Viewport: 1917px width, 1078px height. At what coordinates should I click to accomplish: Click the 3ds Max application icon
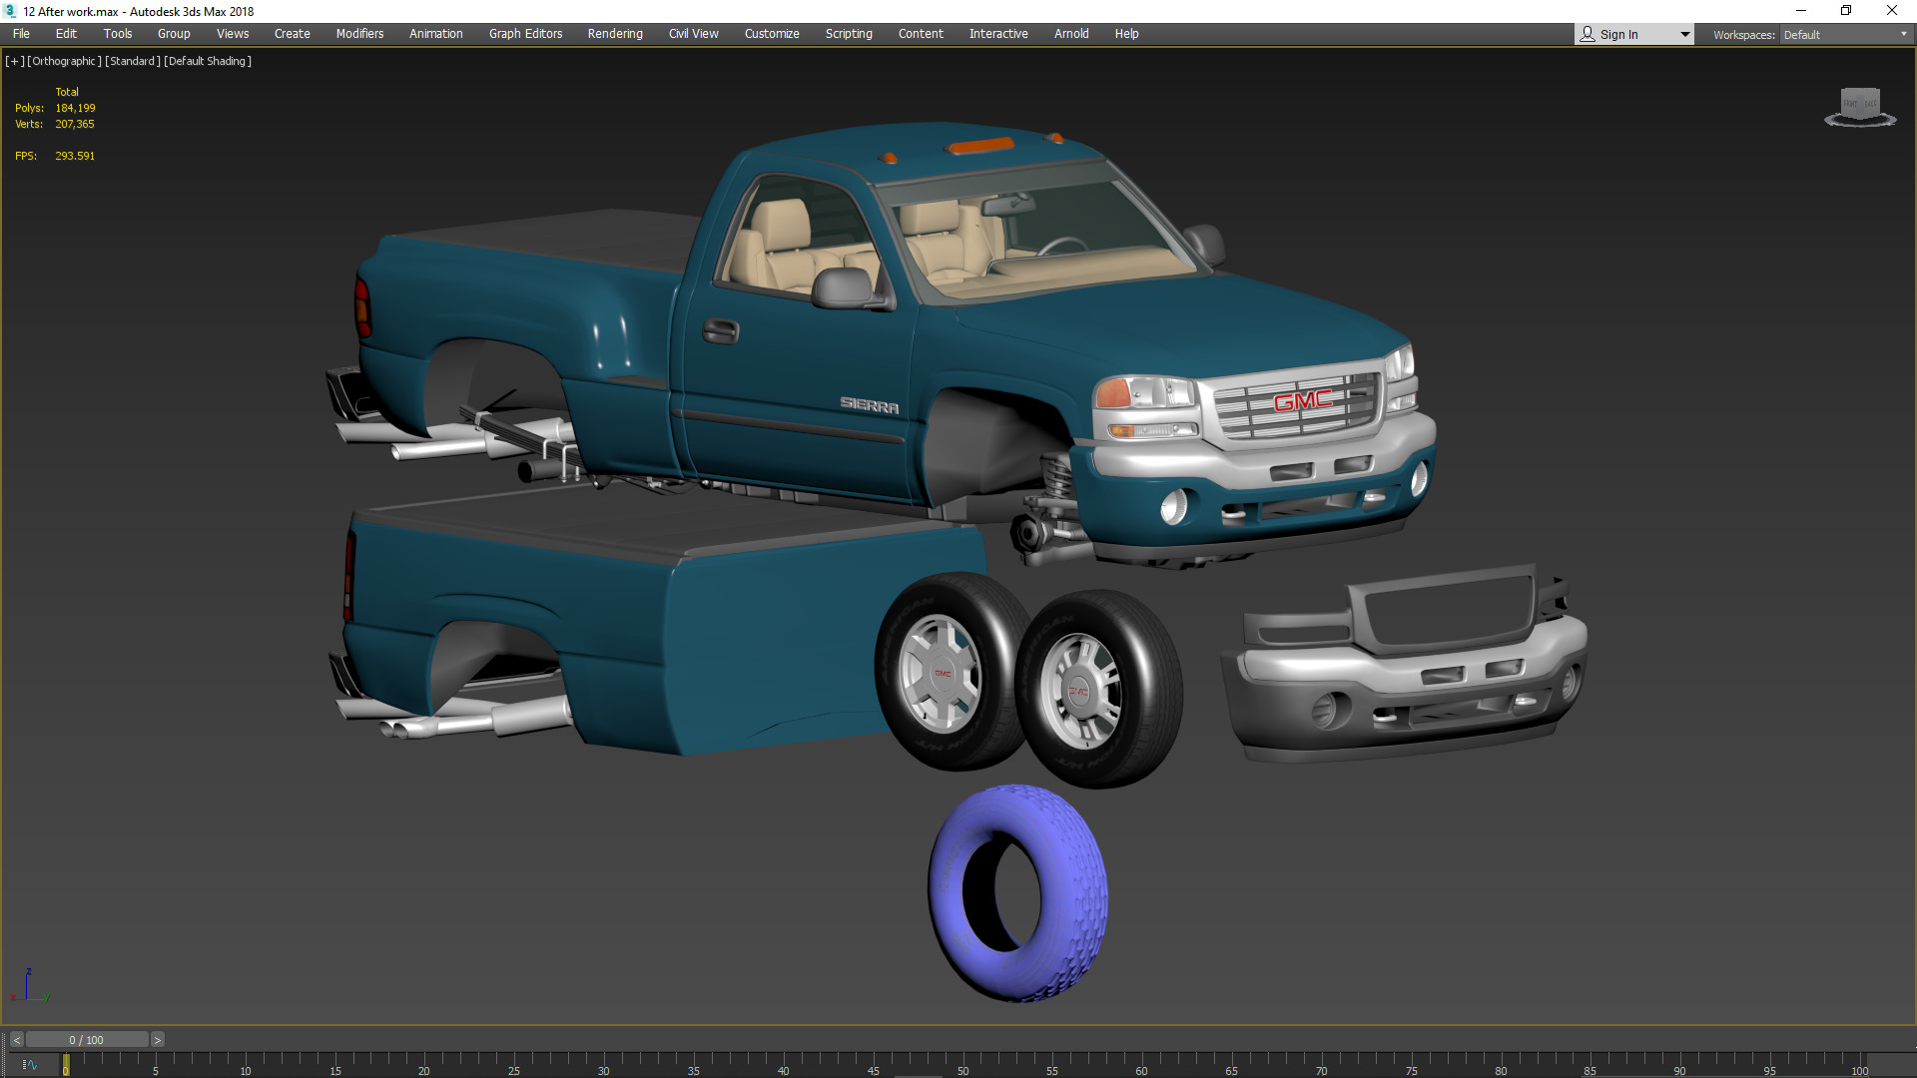point(10,11)
